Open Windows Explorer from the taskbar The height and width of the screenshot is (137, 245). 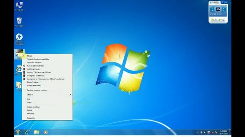tap(37, 132)
